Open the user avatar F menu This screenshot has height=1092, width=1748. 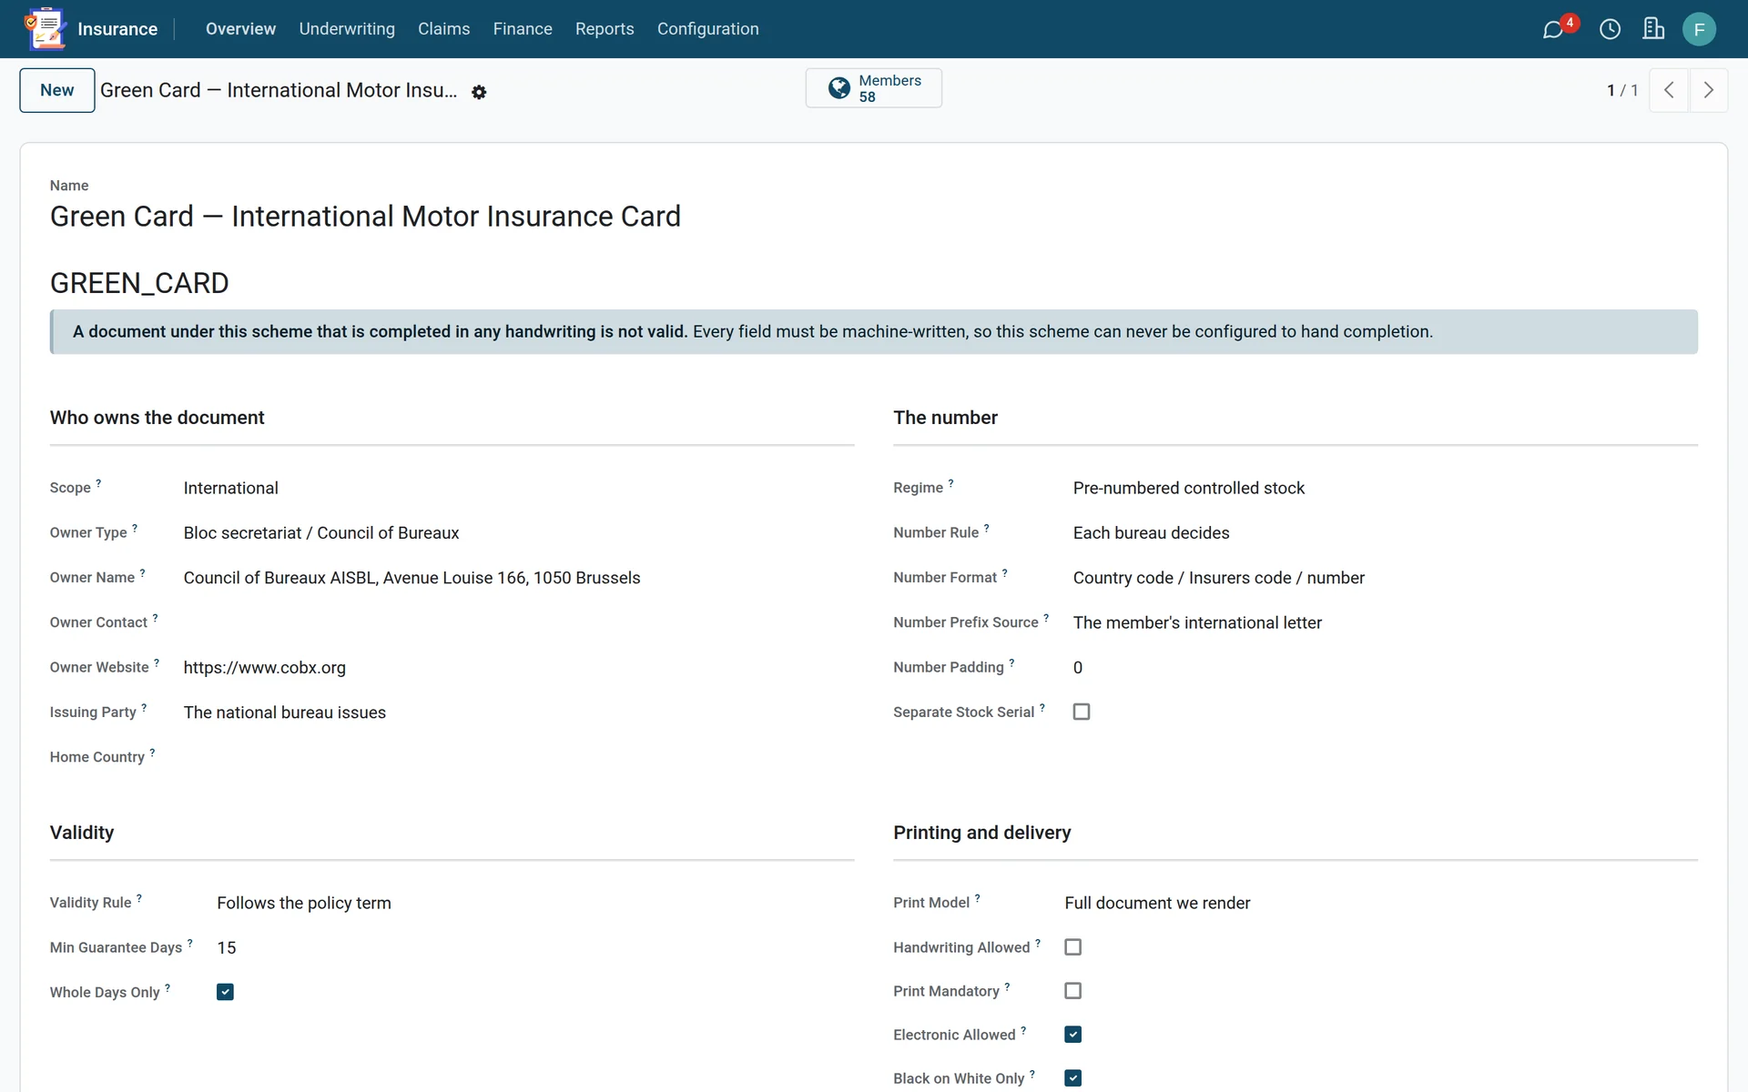click(x=1699, y=29)
